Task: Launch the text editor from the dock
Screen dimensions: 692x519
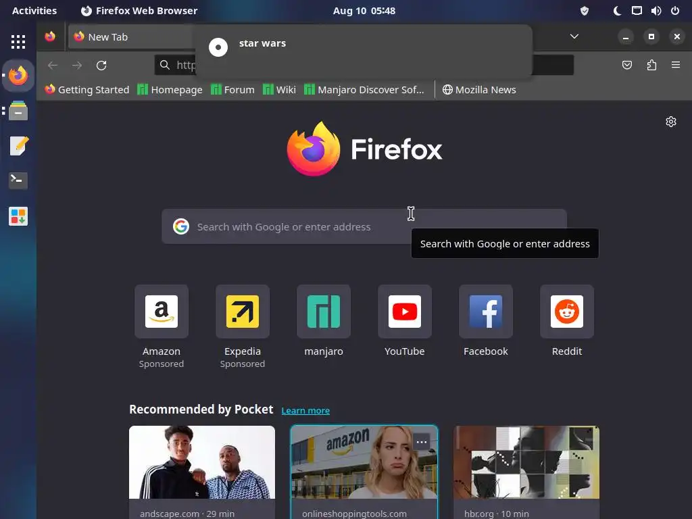Action: tap(18, 146)
